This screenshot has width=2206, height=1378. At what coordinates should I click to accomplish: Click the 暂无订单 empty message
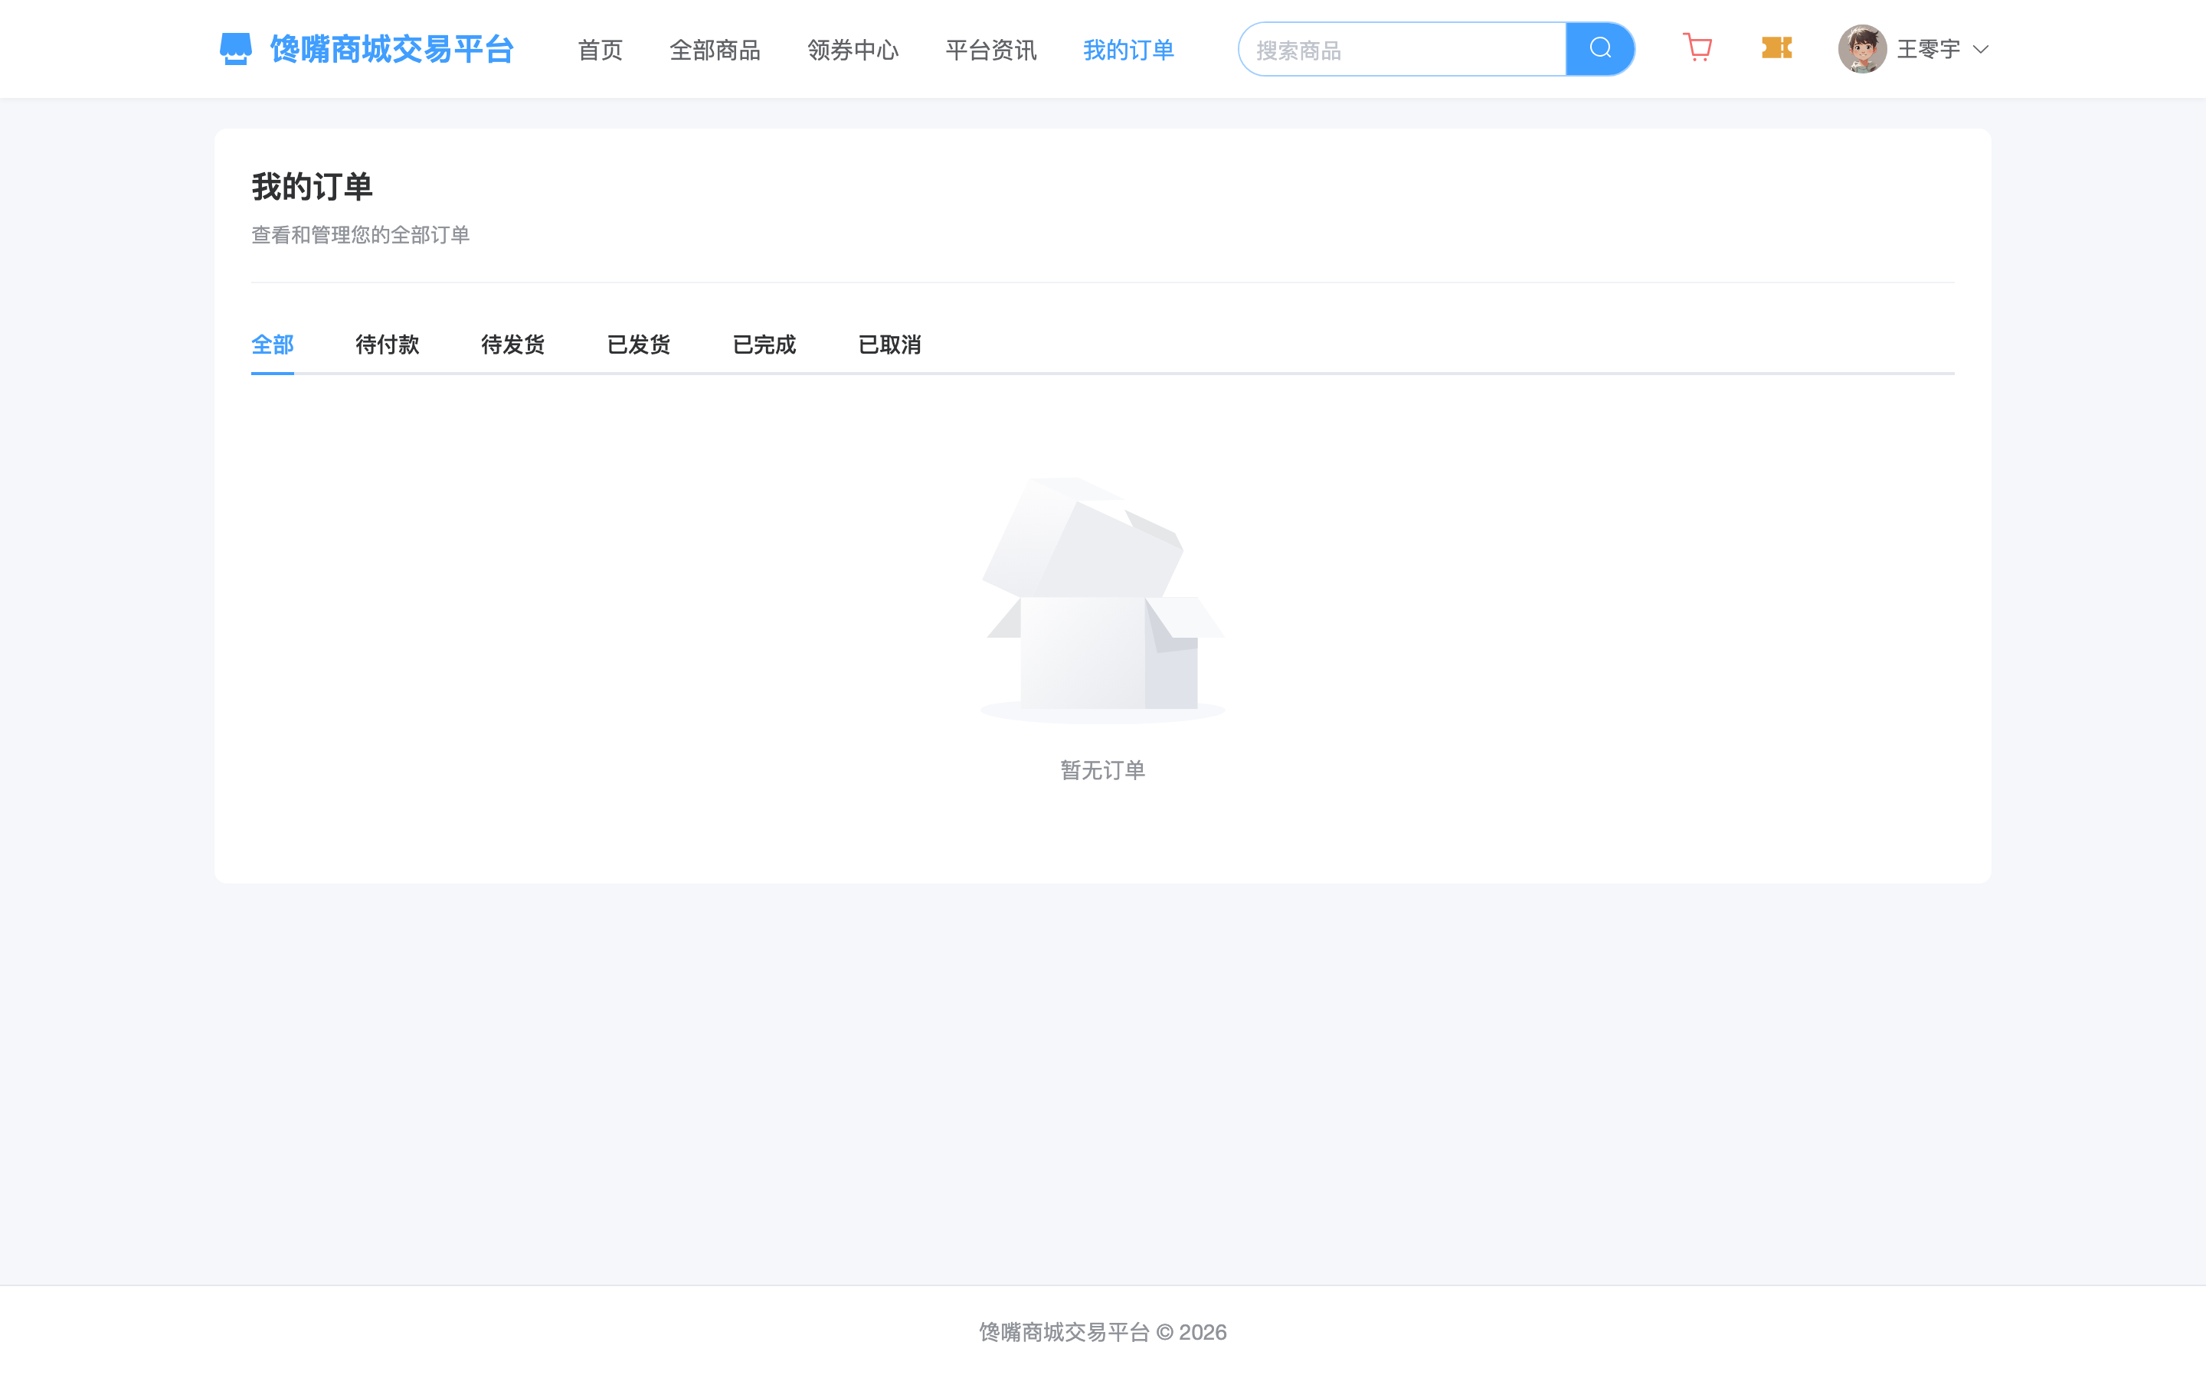click(x=1103, y=770)
